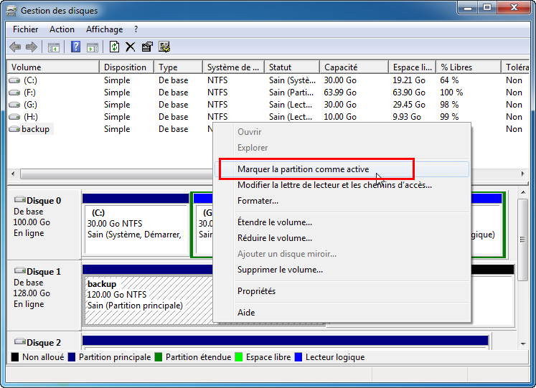Click the Disque 0 disk icon
Image resolution: width=536 pixels, height=388 pixels.
tap(20, 199)
